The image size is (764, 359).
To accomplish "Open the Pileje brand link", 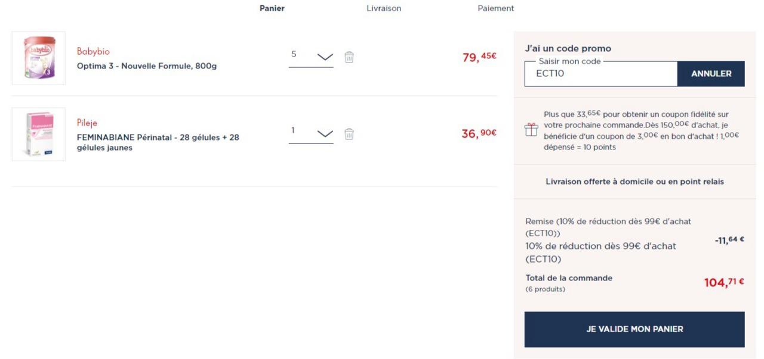I will click(x=87, y=123).
